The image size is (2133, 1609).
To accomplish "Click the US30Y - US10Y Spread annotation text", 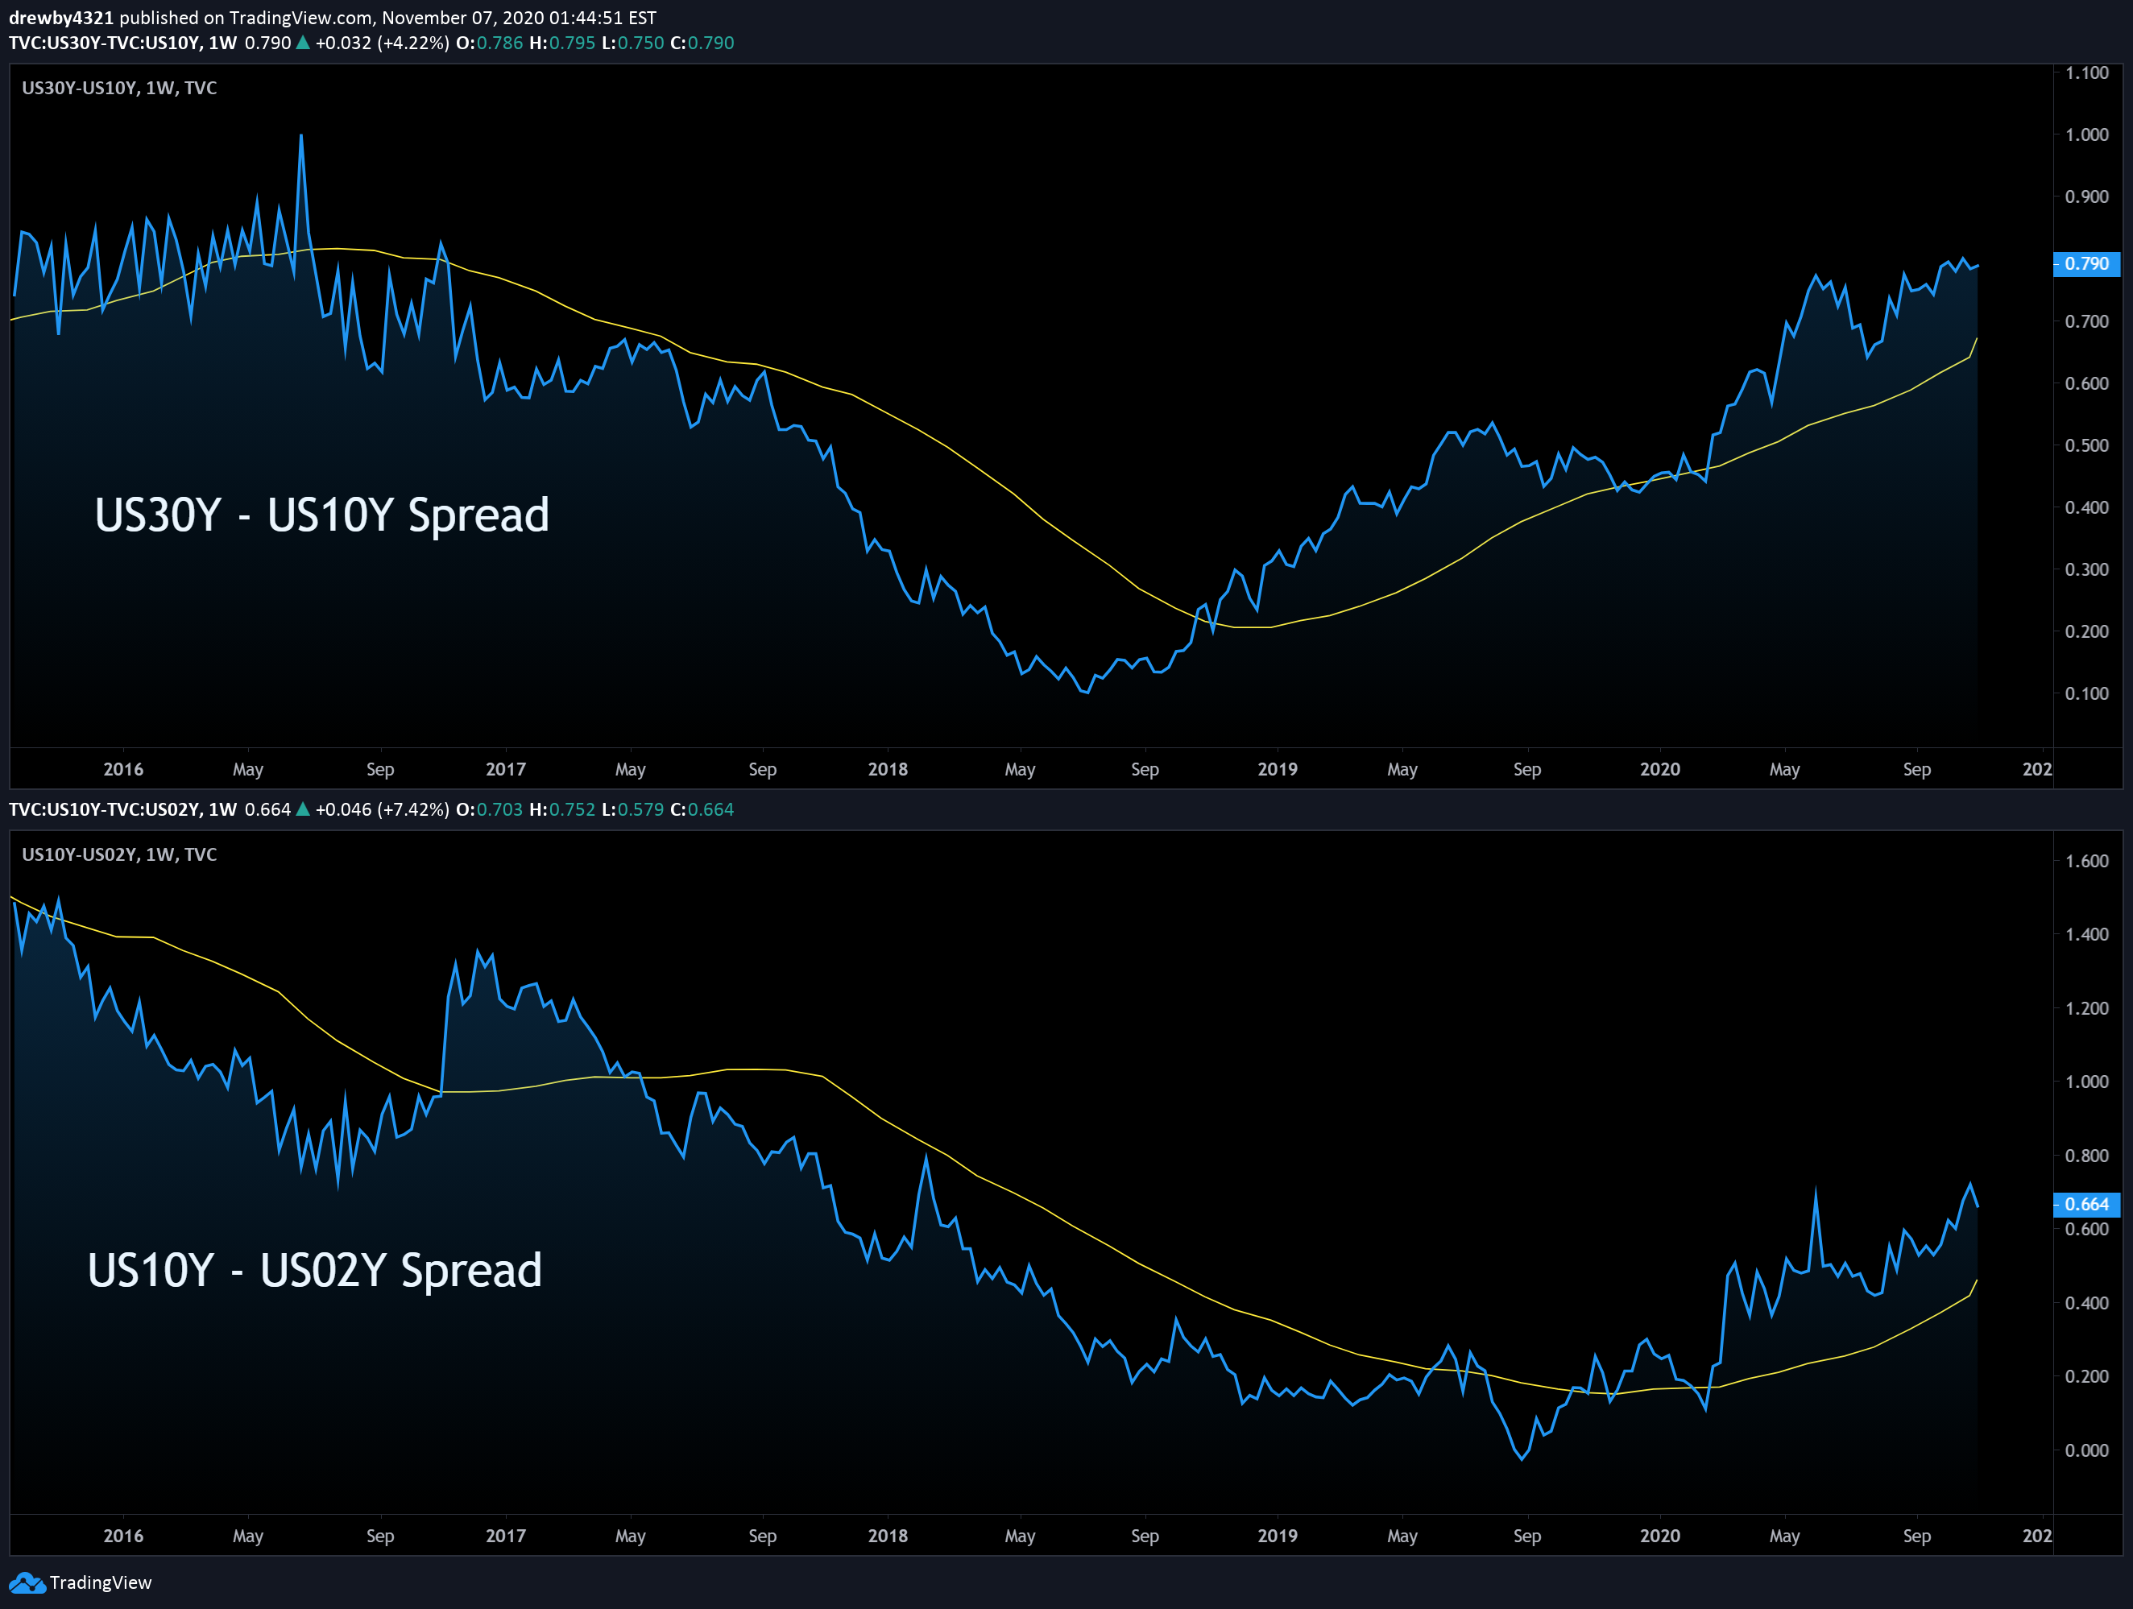I will coord(322,515).
